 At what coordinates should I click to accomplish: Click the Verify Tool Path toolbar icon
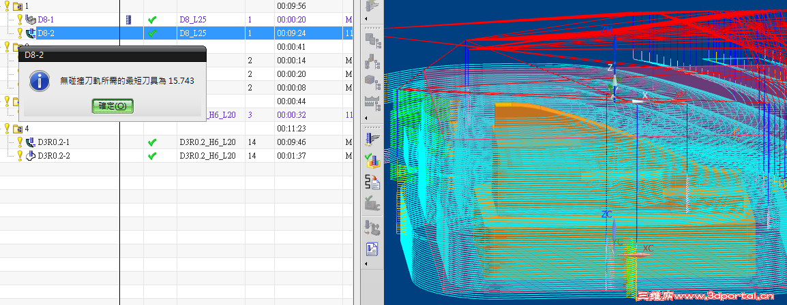tap(372, 160)
